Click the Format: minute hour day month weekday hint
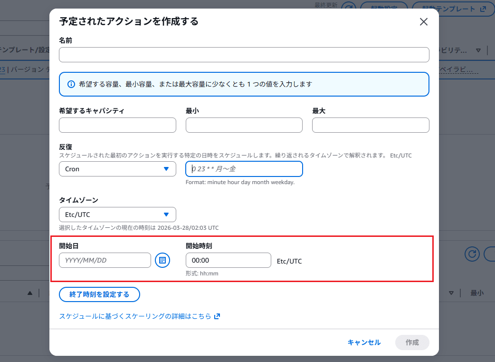The image size is (495, 362). 240,182
